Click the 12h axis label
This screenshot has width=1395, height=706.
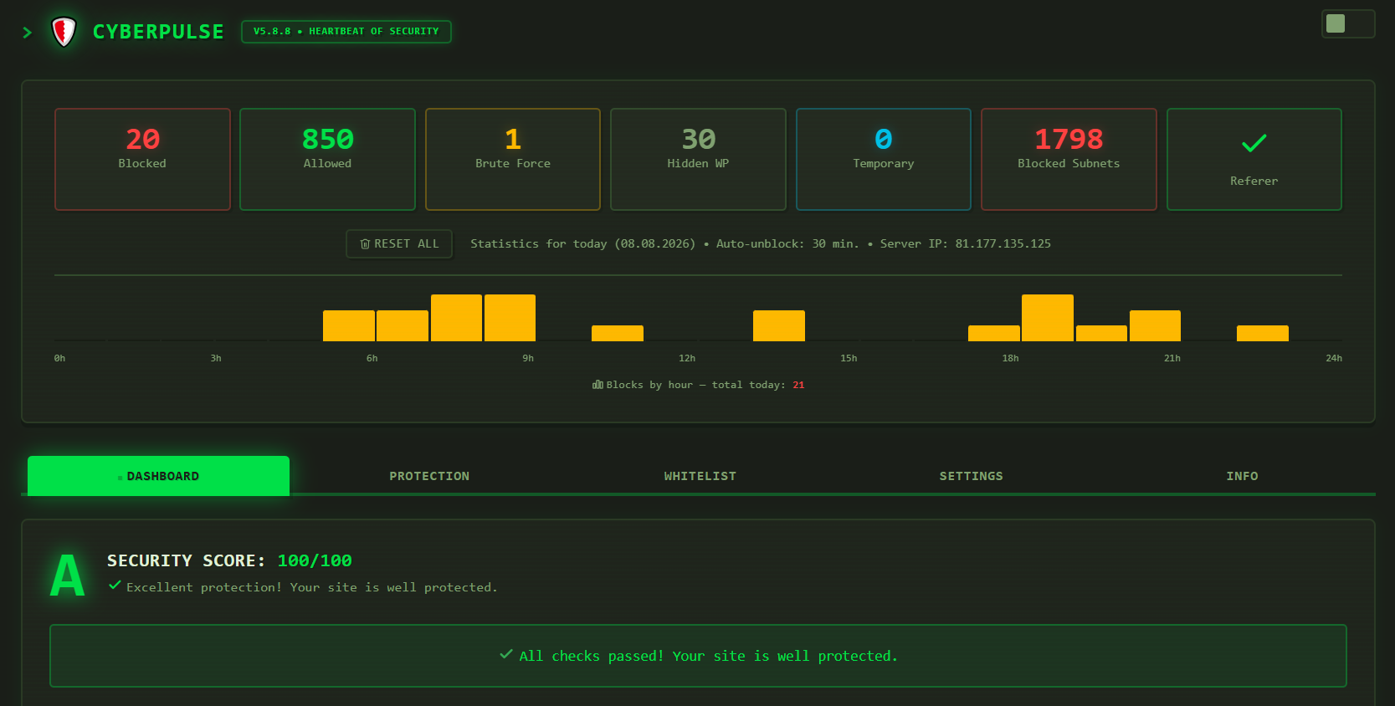pos(687,358)
